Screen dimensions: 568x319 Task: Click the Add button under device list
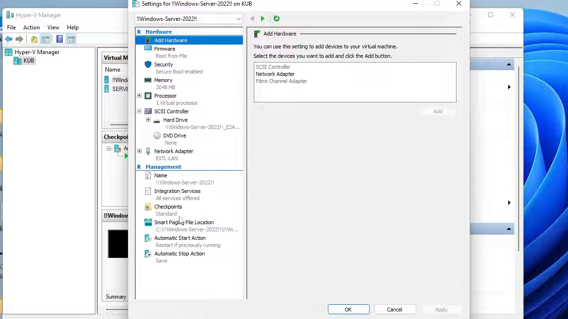(x=438, y=111)
